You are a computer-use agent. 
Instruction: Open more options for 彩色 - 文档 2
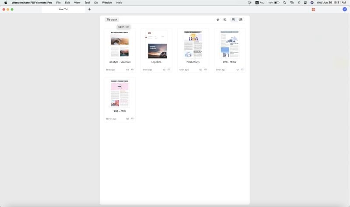242,70
